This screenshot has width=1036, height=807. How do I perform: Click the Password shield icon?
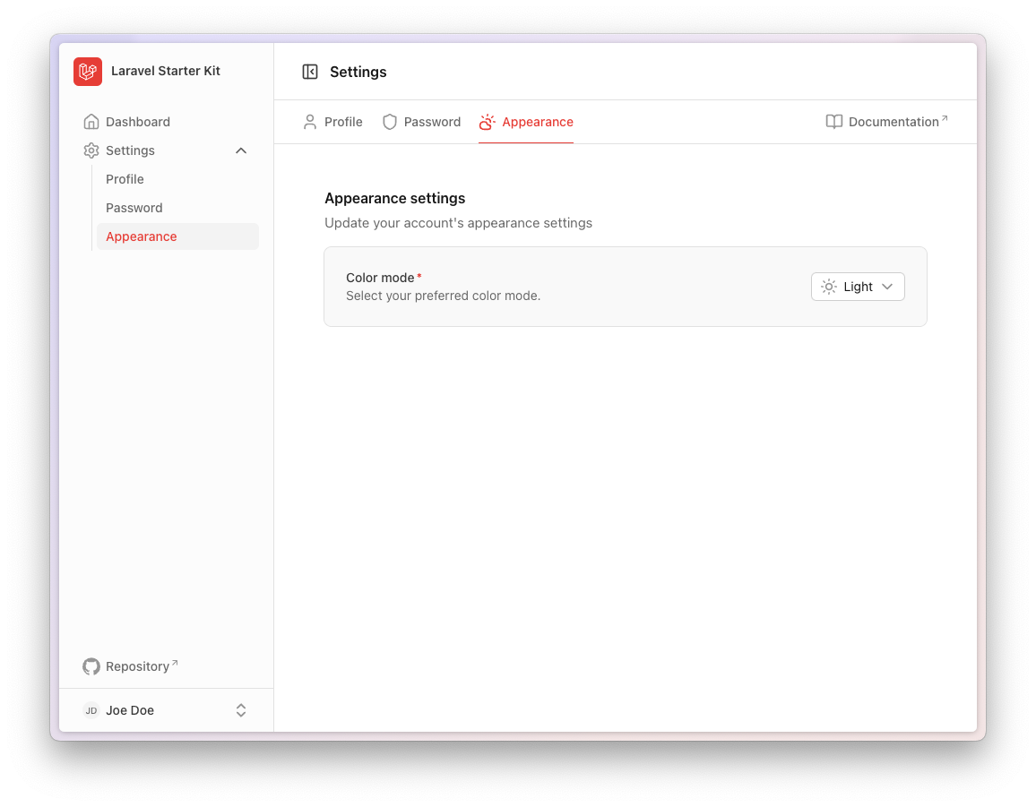(x=390, y=122)
